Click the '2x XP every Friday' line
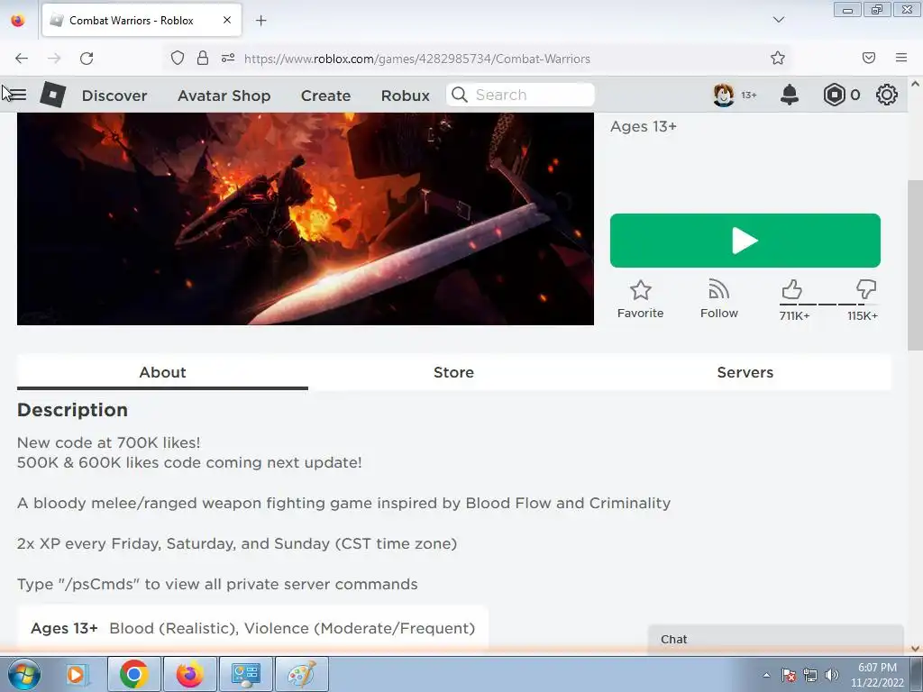 tap(237, 543)
